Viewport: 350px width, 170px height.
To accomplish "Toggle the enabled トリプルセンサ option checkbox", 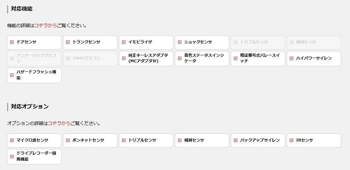I will click(x=124, y=140).
